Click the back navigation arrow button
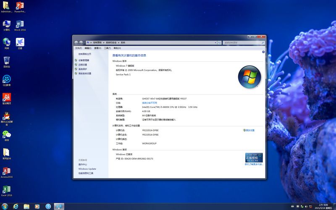The height and width of the screenshot is (210, 336). click(76, 43)
